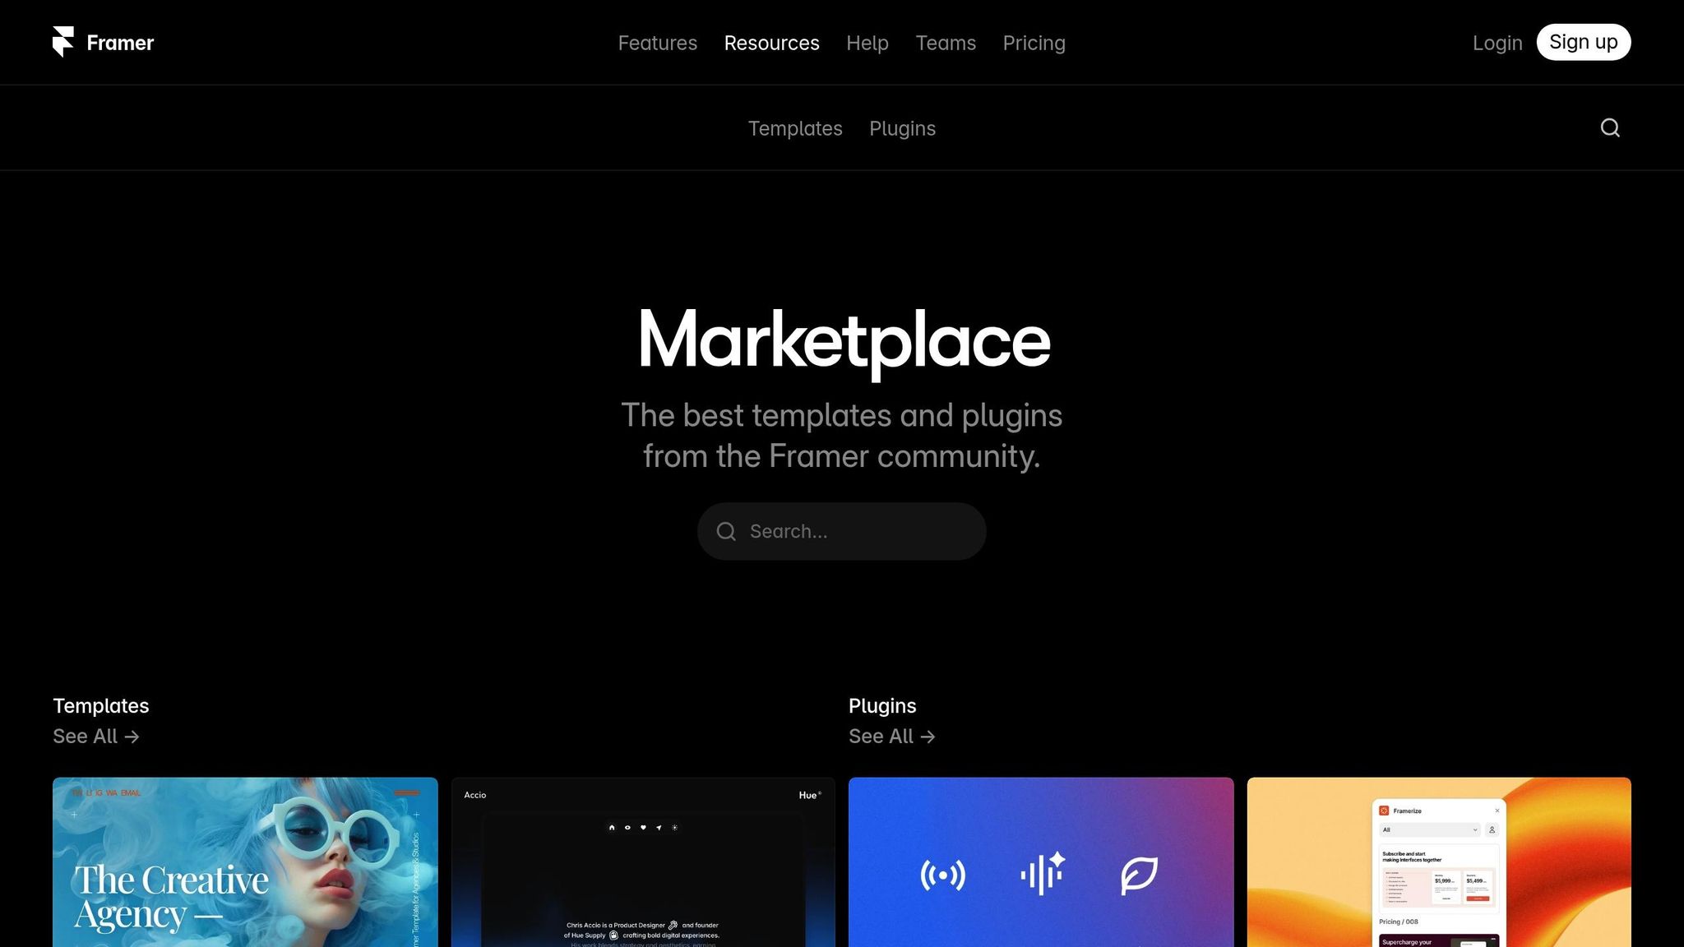Click the Login link
The height and width of the screenshot is (947, 1684).
[x=1497, y=43]
